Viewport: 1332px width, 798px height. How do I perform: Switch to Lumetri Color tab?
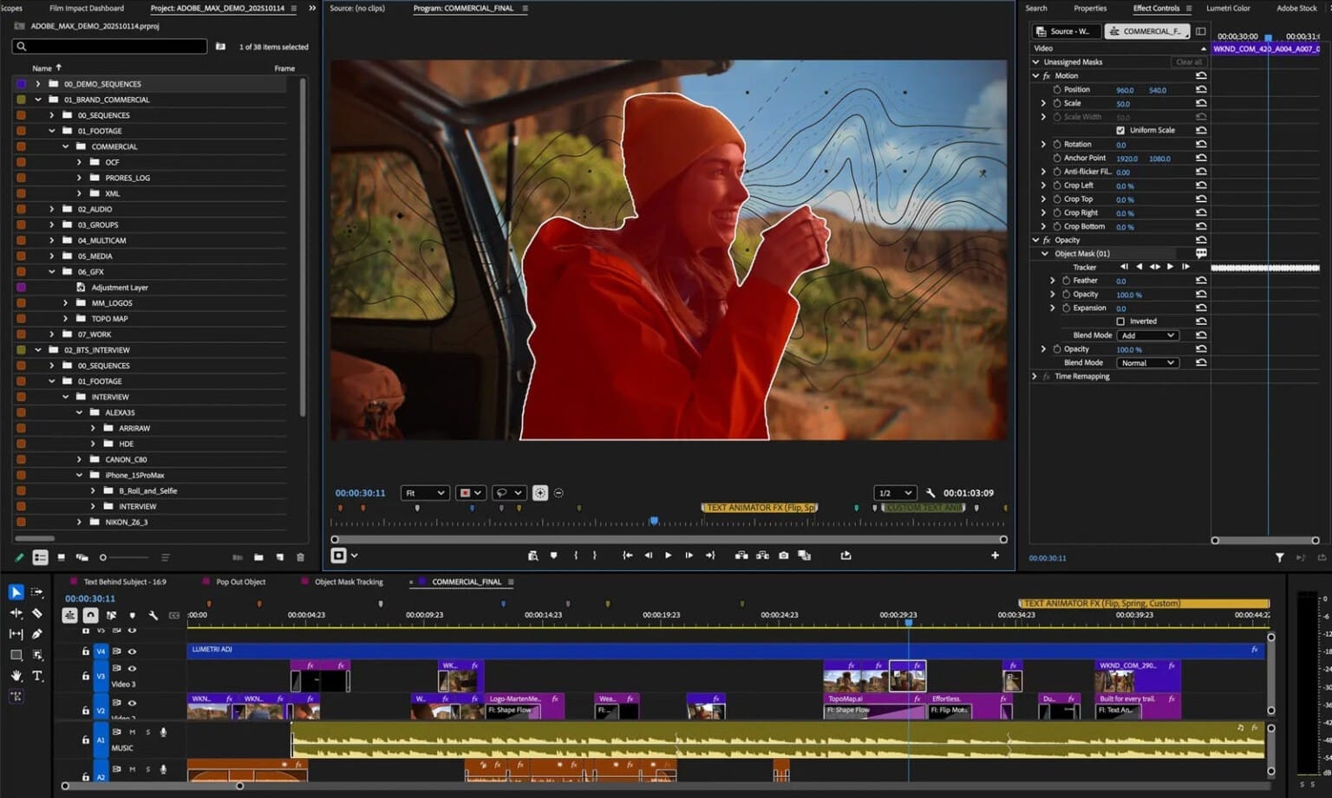pyautogui.click(x=1228, y=8)
